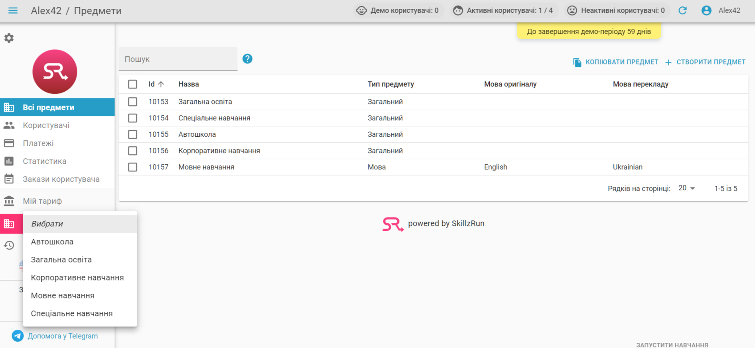
Task: Click the plus icon for create subject
Action: [668, 62]
